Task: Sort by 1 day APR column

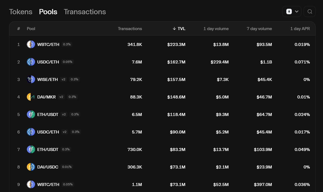Action: pos(300,29)
